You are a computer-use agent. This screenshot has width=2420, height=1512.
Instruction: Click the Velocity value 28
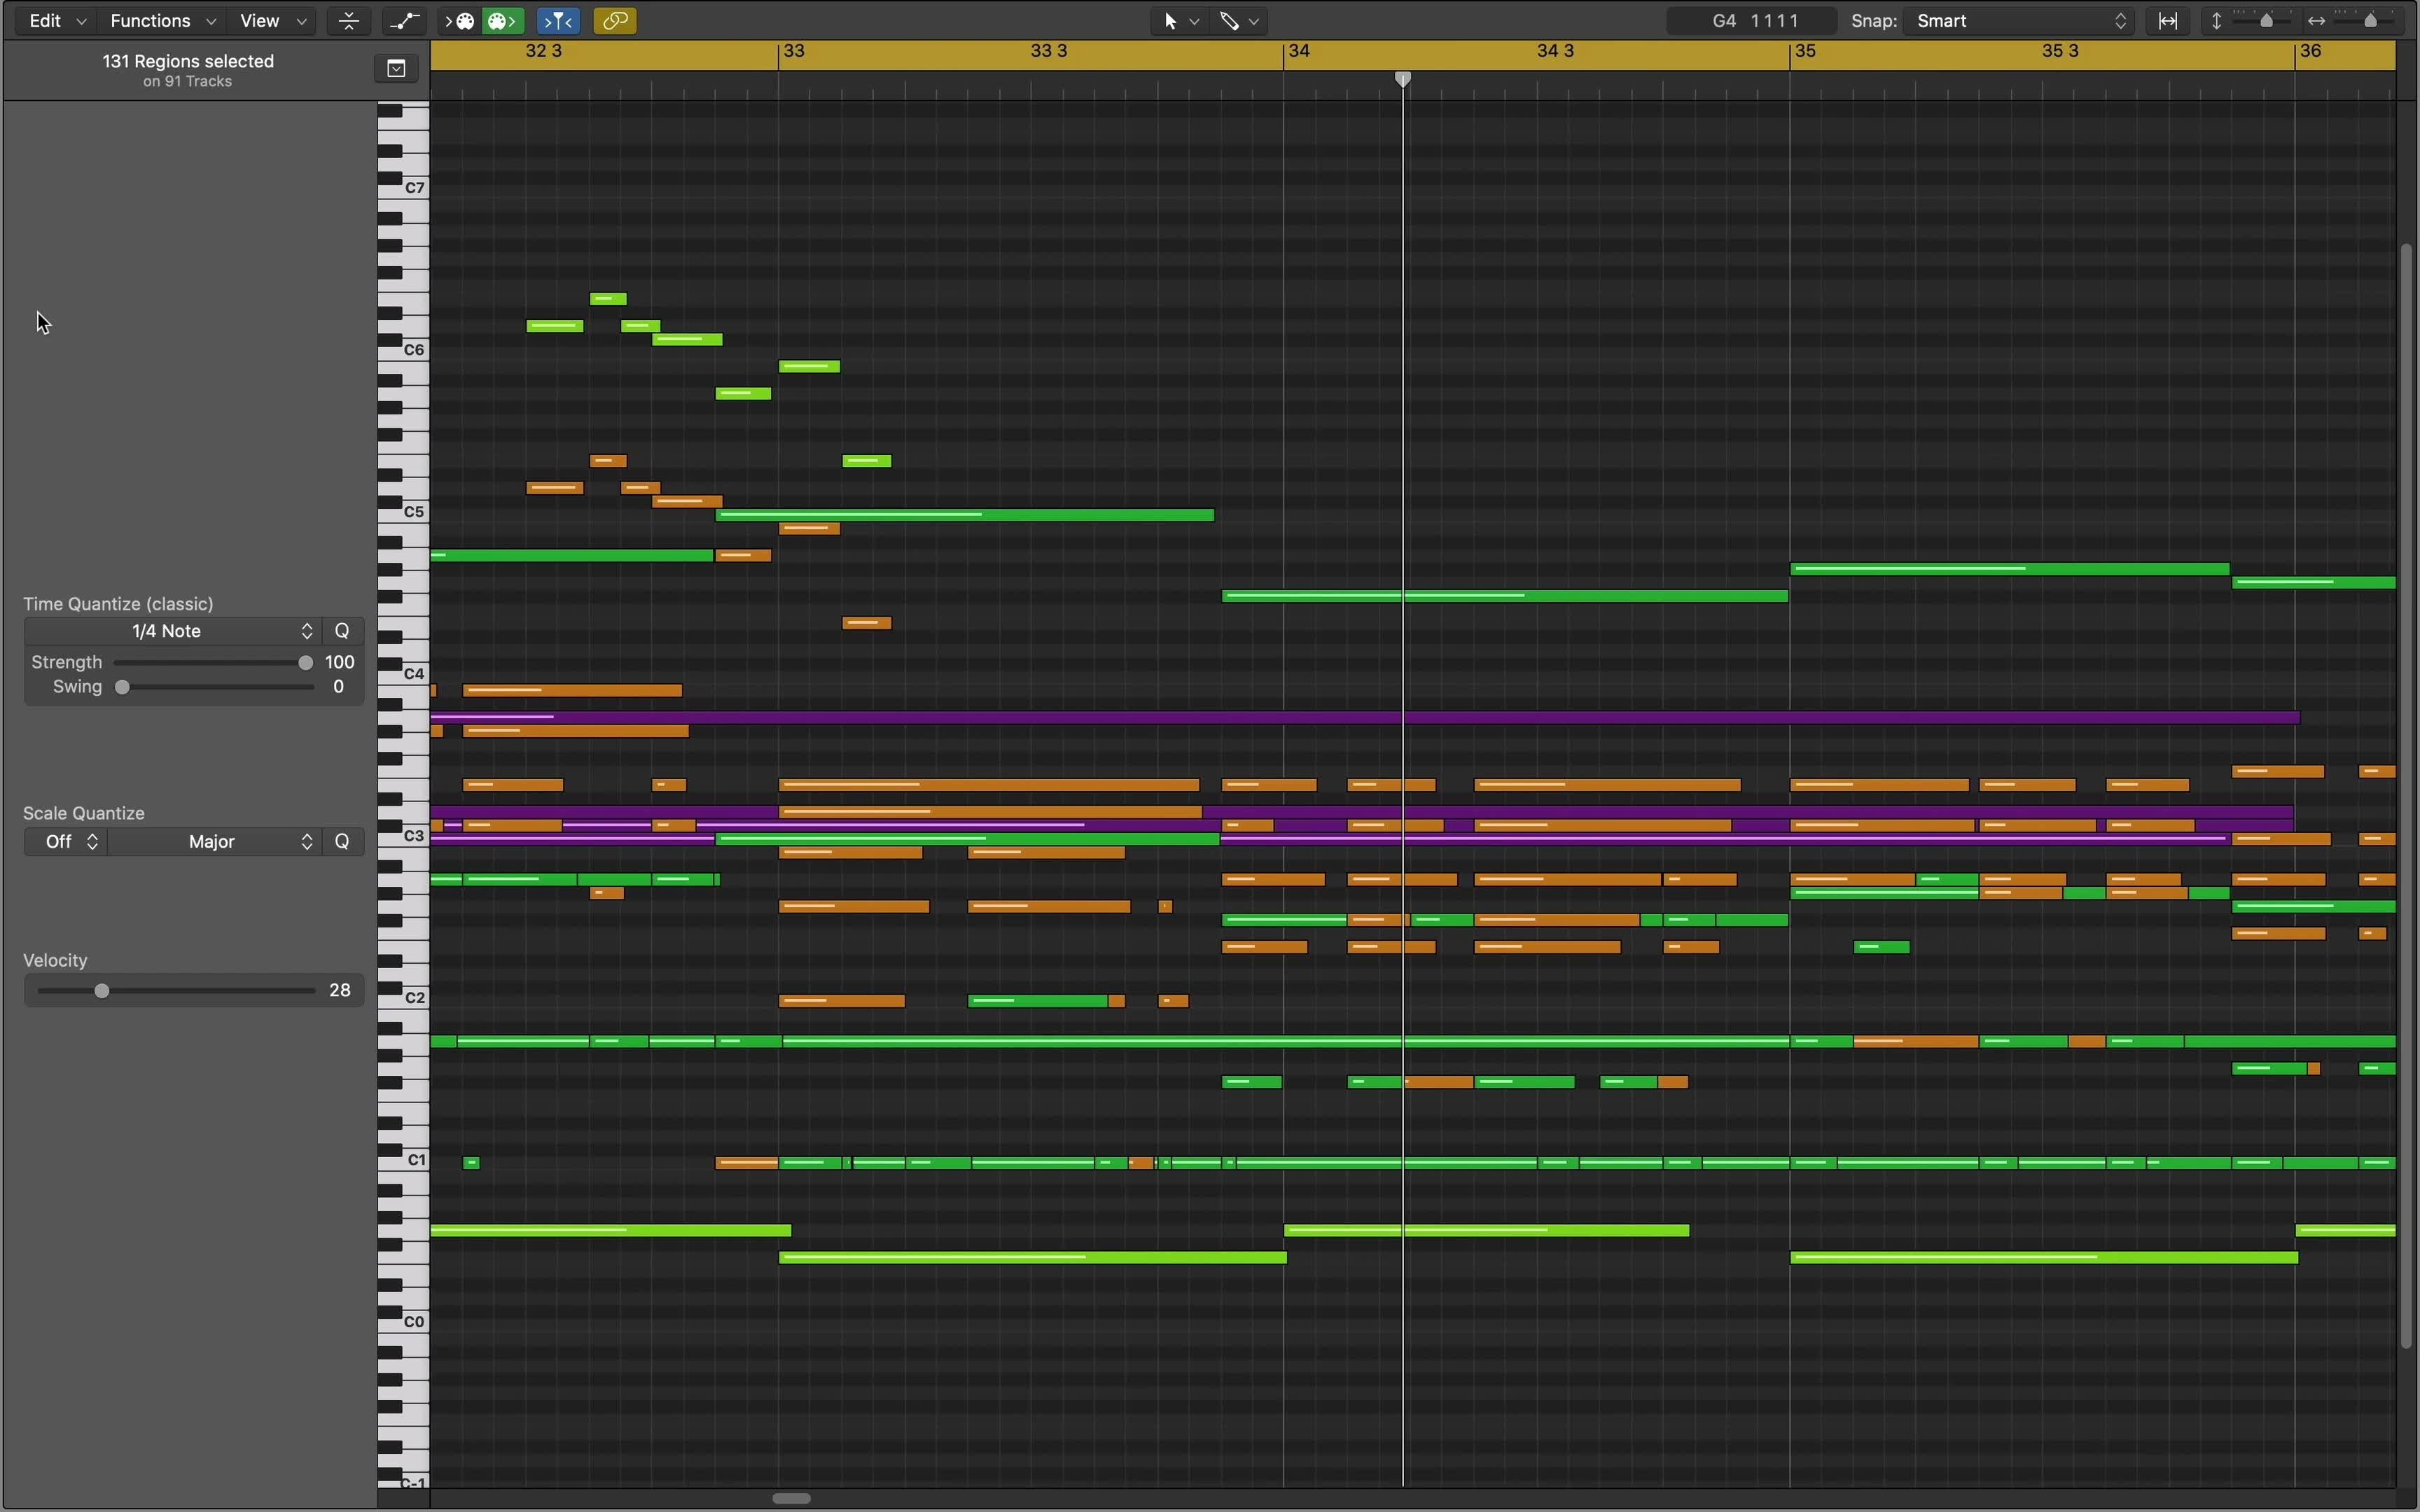click(340, 991)
